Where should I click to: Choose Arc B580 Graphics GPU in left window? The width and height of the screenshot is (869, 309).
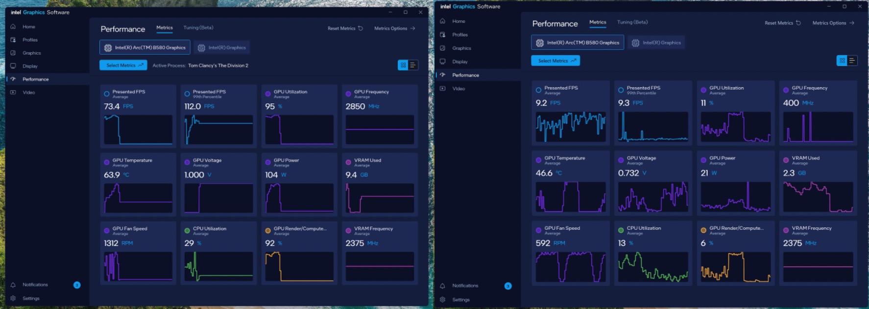pos(145,48)
